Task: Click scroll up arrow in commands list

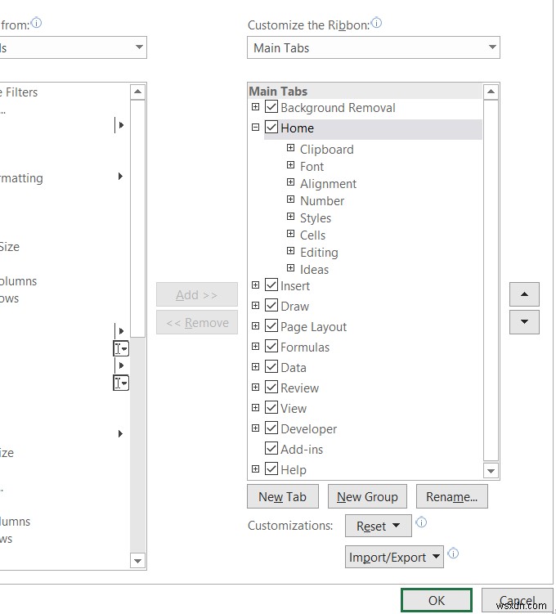Action: 137,92
